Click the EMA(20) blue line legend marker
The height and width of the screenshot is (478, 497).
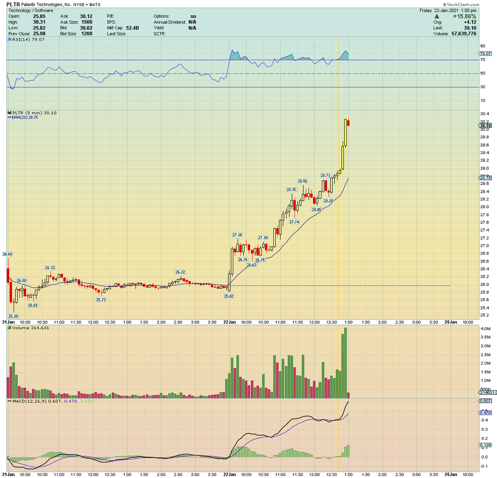pyautogui.click(x=9, y=117)
